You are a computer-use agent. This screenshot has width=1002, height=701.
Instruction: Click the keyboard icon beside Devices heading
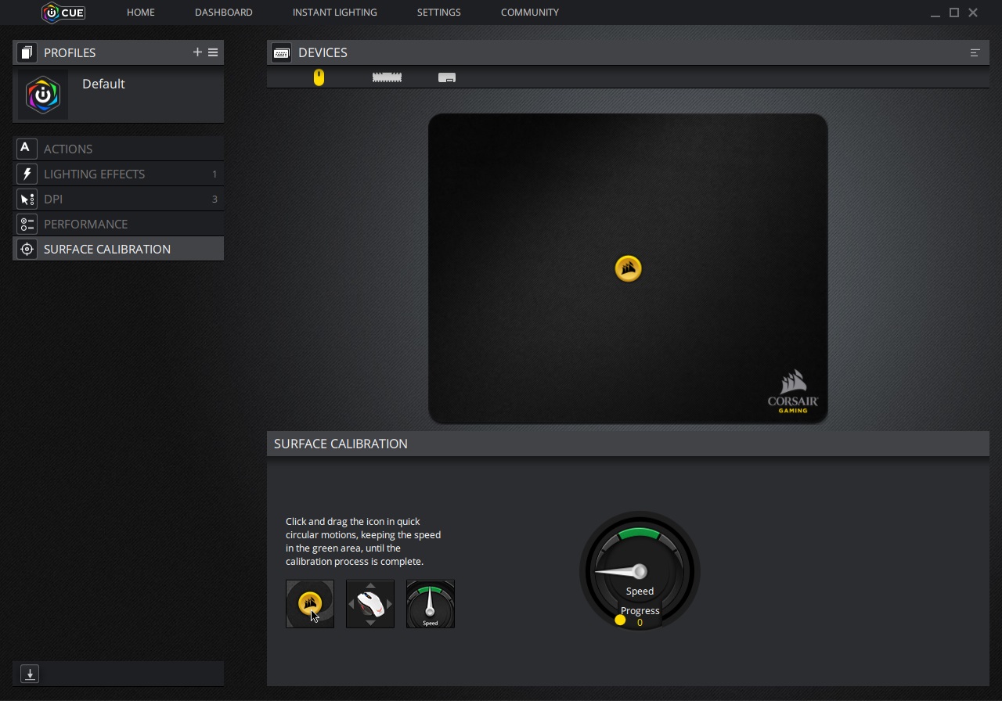coord(282,52)
